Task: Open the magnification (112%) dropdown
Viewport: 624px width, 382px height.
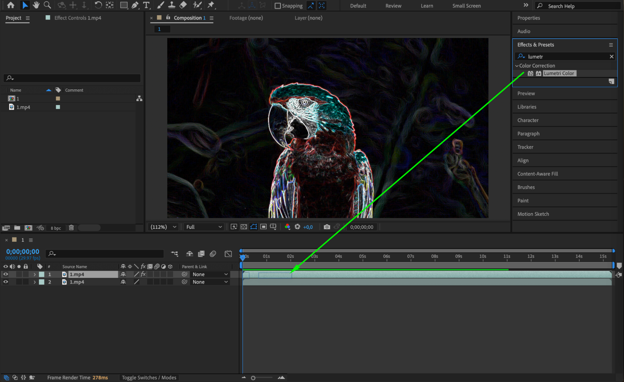Action: 164,227
